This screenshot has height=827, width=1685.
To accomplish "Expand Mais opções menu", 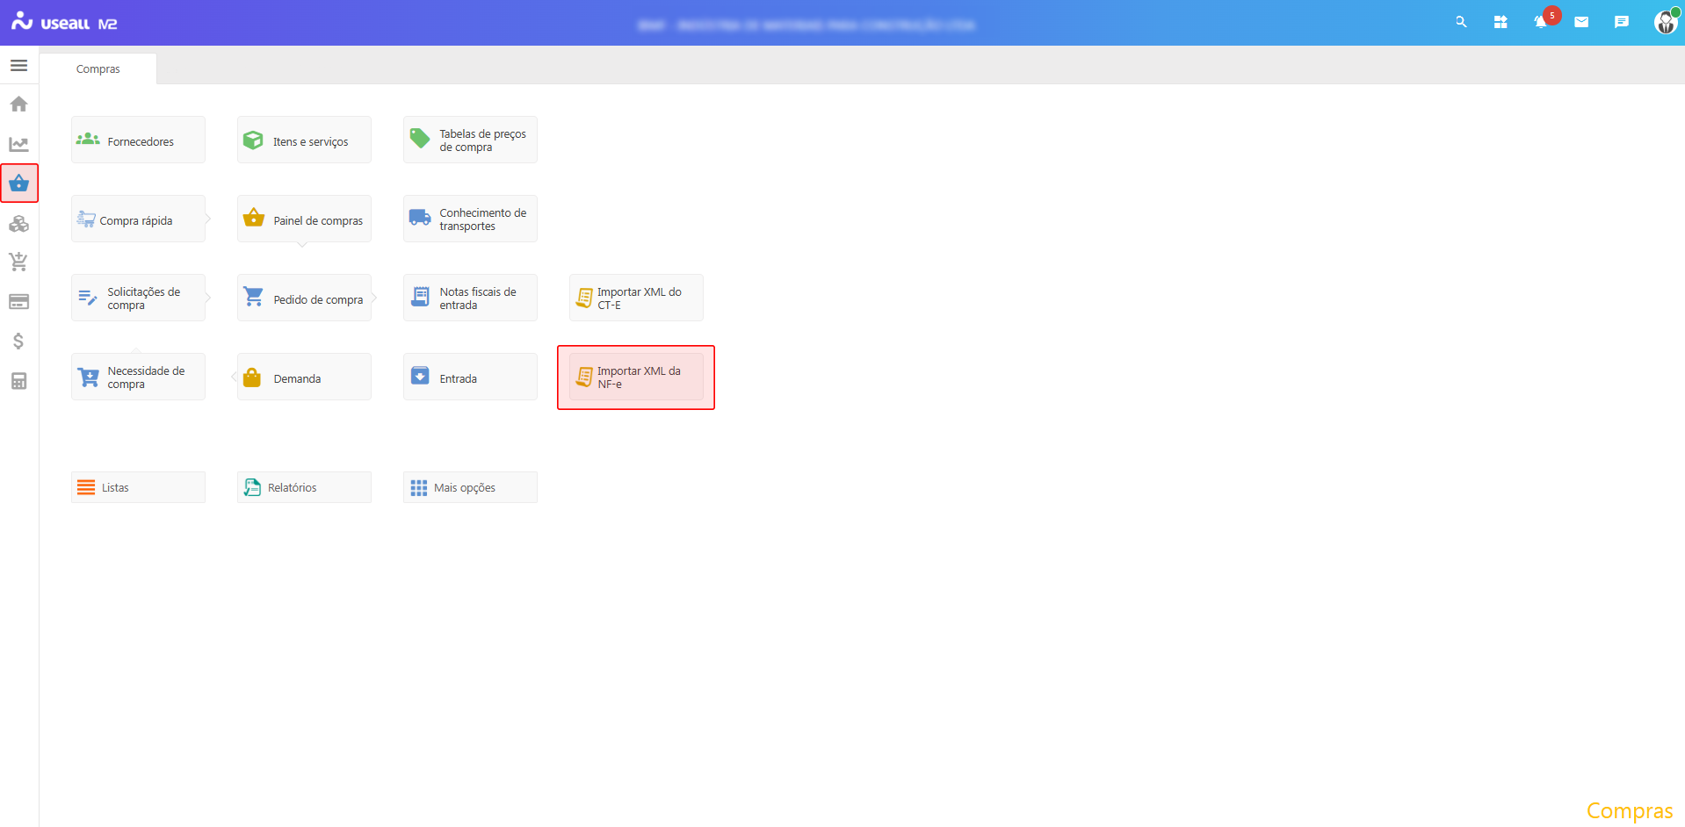I will coord(470,487).
